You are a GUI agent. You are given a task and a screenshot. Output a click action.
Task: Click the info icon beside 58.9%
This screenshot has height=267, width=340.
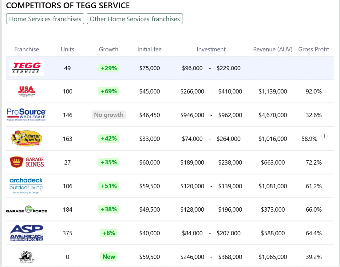(x=324, y=136)
